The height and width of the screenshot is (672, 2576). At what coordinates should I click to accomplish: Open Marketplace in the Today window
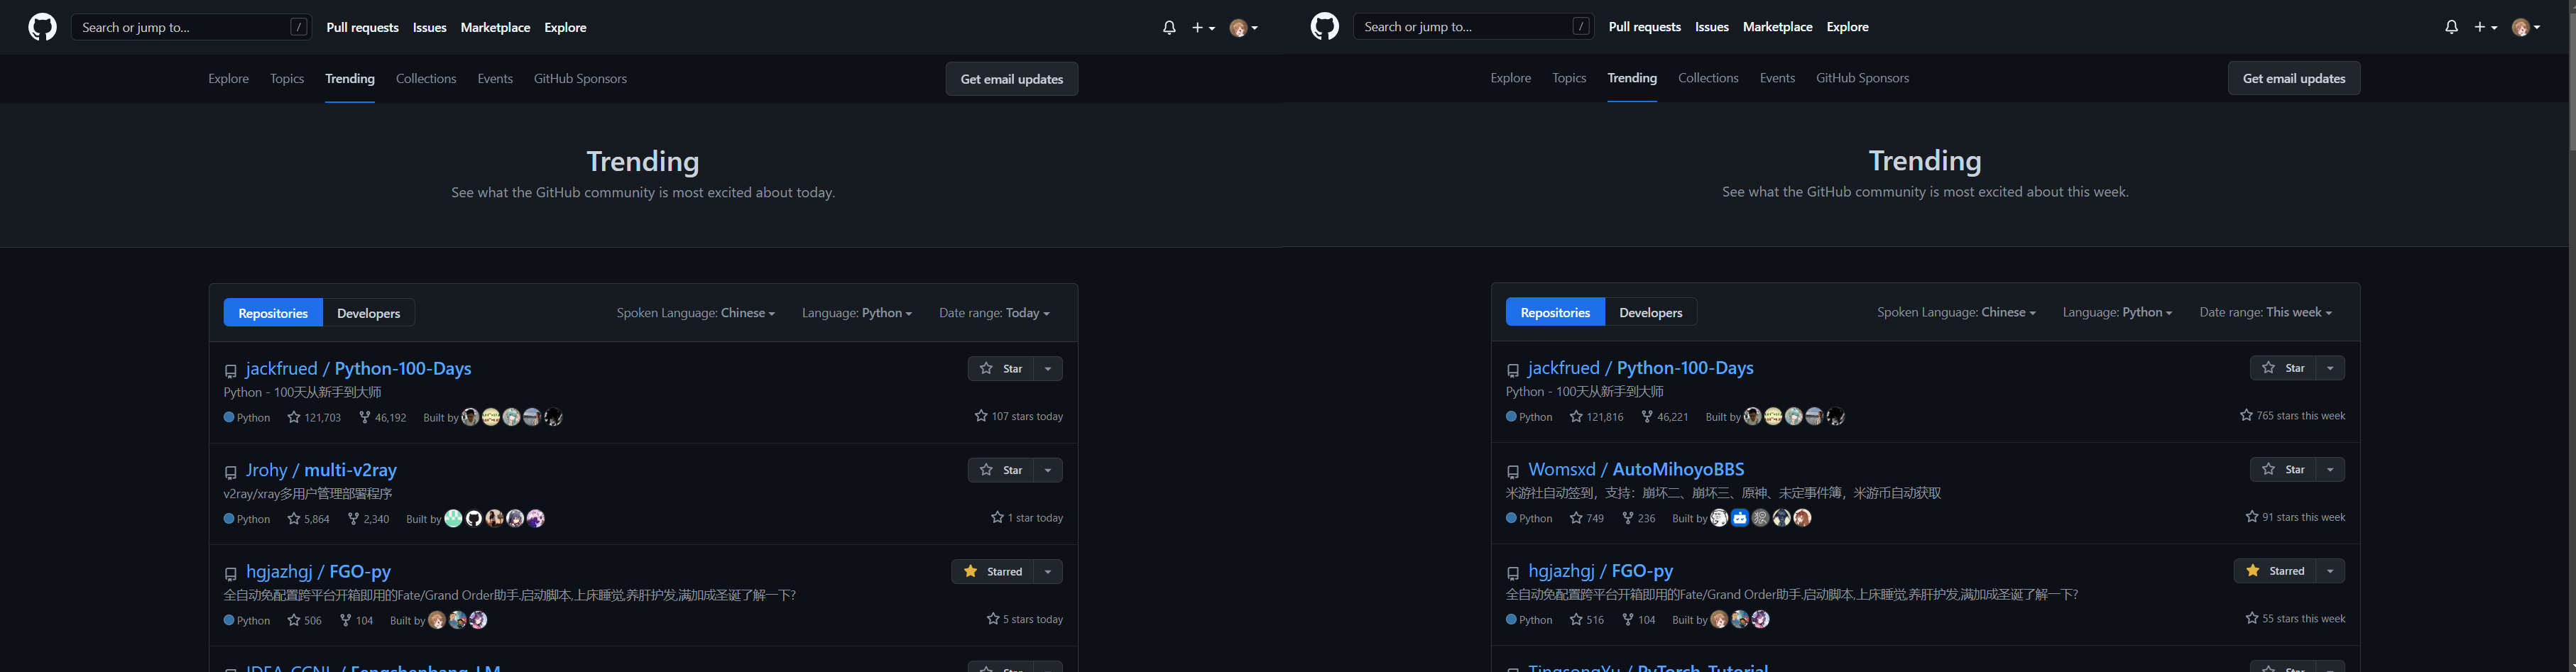[x=495, y=28]
